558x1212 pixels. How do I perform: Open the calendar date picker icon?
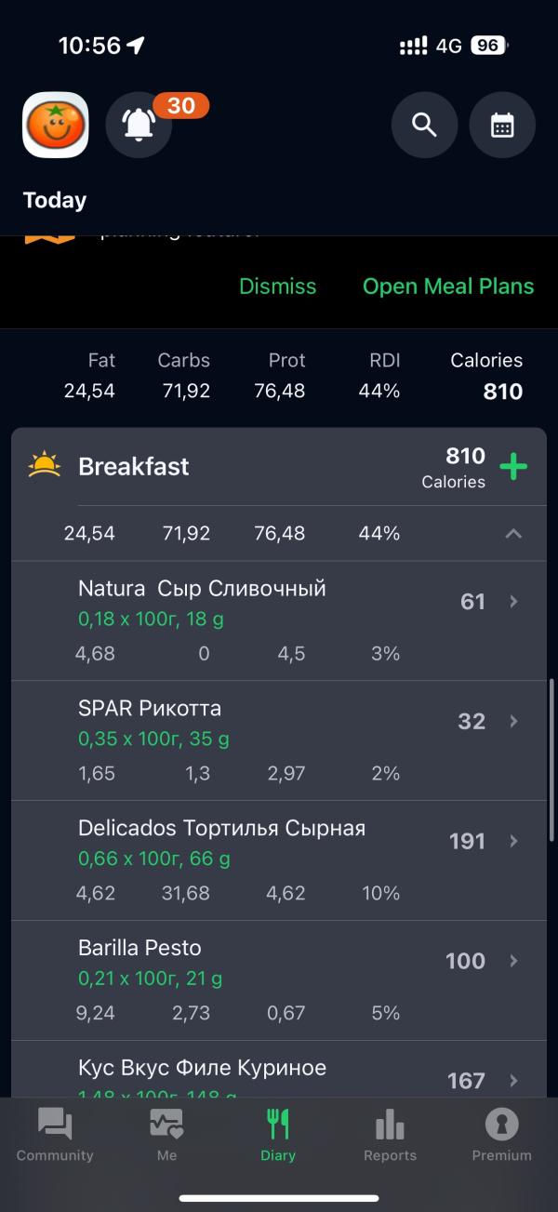(502, 125)
